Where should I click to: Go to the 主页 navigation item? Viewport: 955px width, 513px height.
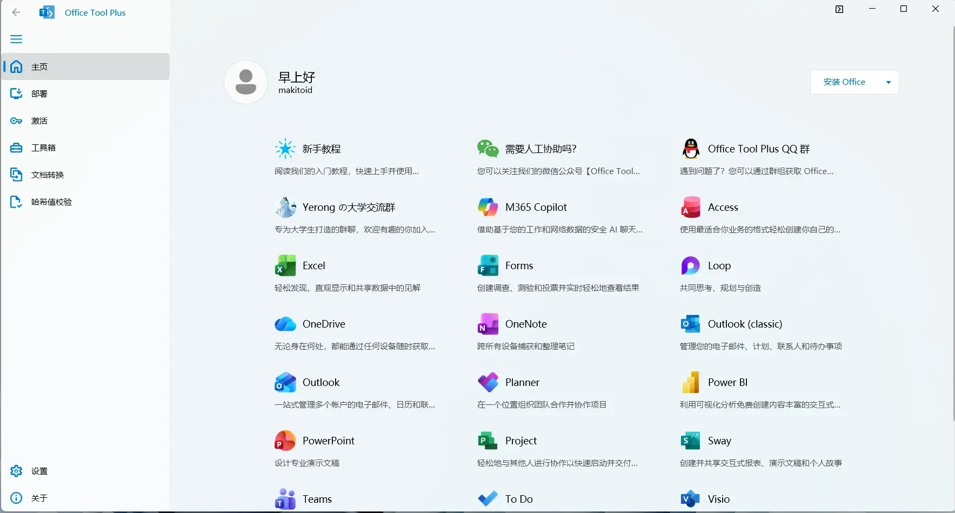point(85,66)
